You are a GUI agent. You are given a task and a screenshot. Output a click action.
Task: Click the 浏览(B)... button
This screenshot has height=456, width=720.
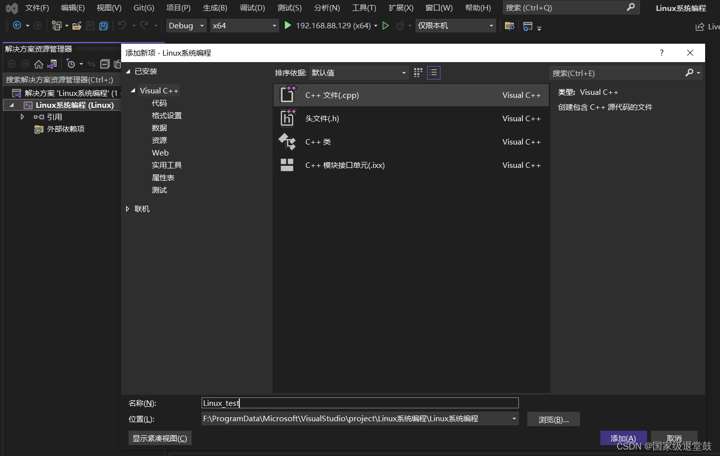pos(554,419)
